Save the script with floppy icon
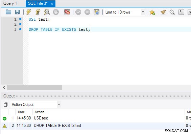This screenshot has width=191, height=134. [17, 12]
